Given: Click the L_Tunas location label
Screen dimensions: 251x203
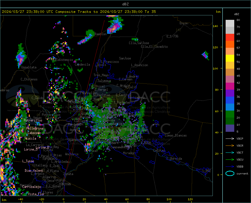Looking at the screenshot, I should [x=28, y=161].
